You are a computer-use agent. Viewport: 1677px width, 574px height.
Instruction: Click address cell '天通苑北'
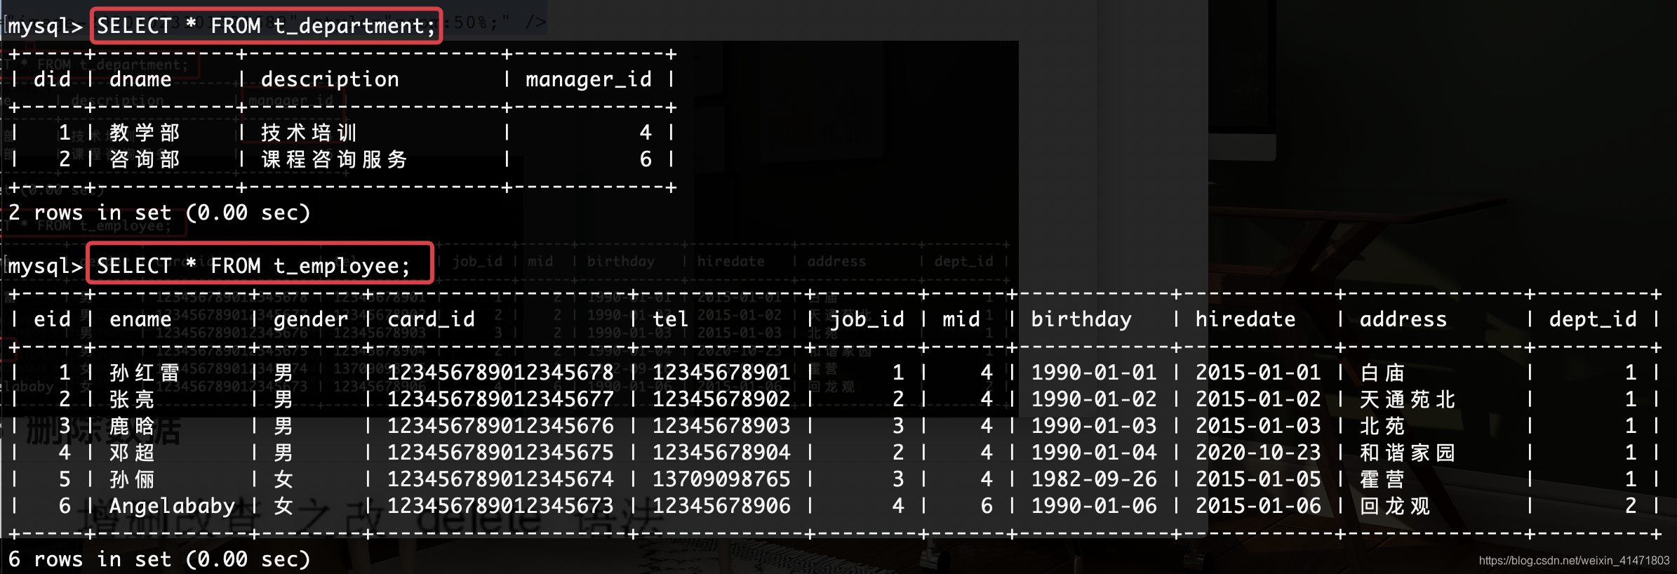pyautogui.click(x=1408, y=399)
